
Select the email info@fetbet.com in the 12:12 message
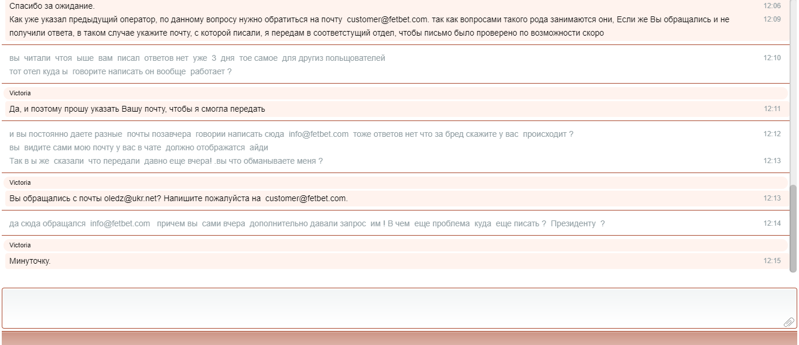[x=319, y=133]
